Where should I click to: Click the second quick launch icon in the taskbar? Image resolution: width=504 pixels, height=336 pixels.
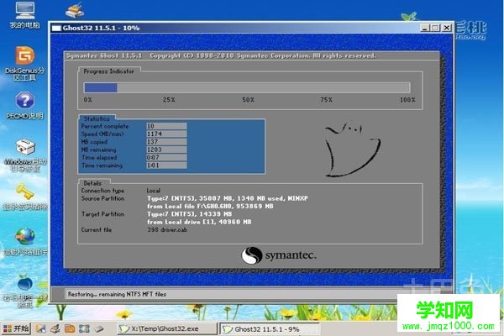click(55, 328)
